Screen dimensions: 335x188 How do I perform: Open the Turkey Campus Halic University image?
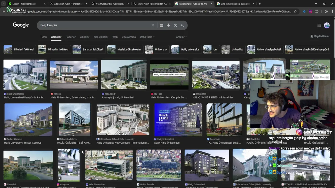pyautogui.click(x=28, y=120)
